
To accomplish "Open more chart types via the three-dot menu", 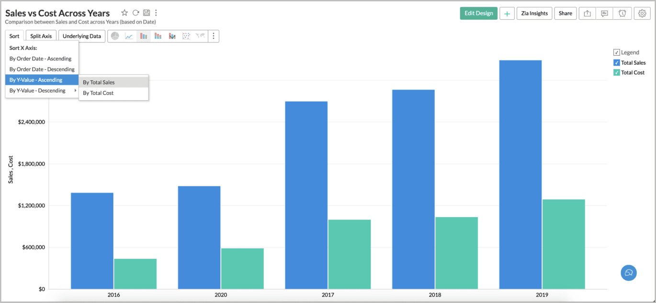I will coord(214,36).
